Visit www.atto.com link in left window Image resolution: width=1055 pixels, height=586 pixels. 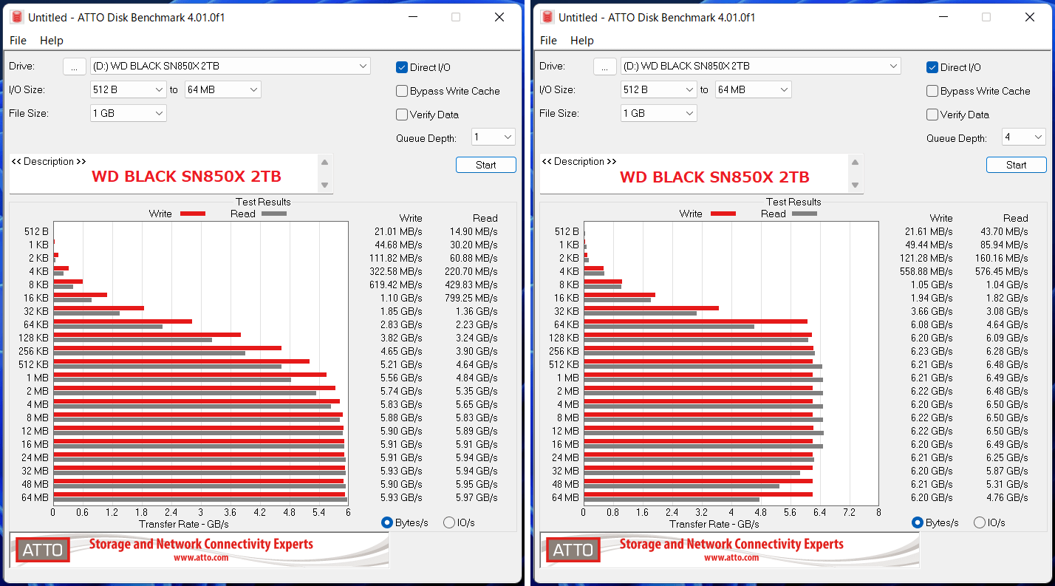tap(201, 558)
